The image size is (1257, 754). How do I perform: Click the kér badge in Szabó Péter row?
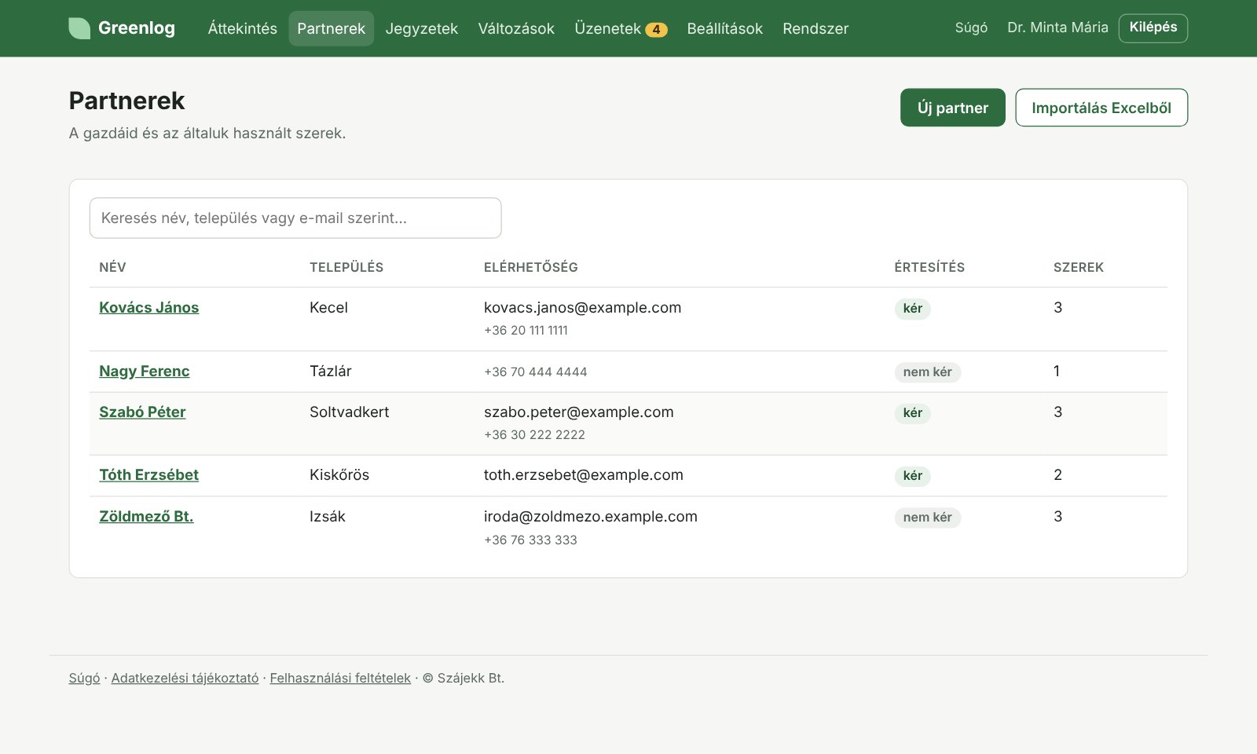coord(912,412)
